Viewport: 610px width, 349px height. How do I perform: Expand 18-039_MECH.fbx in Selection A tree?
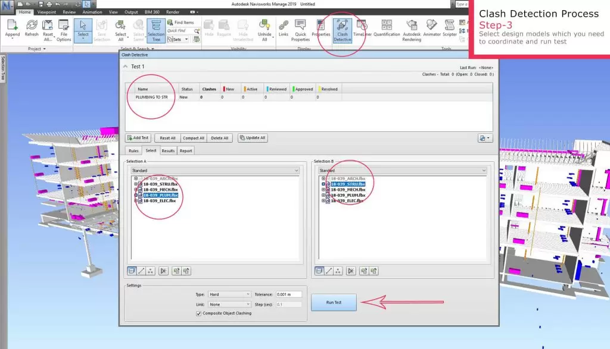point(136,190)
